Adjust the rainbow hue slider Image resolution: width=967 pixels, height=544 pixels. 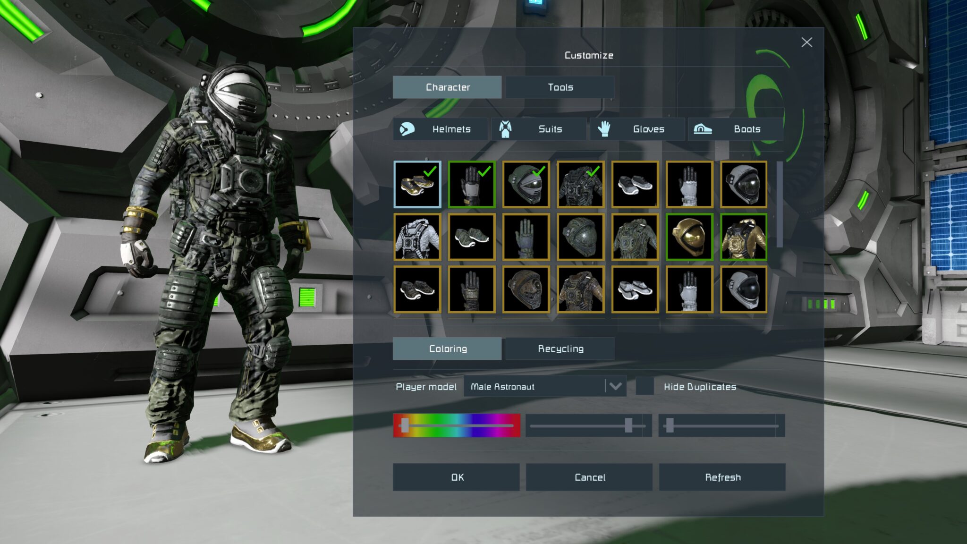(x=404, y=425)
